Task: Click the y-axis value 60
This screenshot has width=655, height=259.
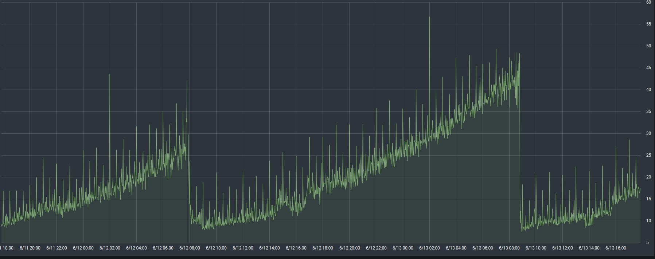Action: coord(648,2)
